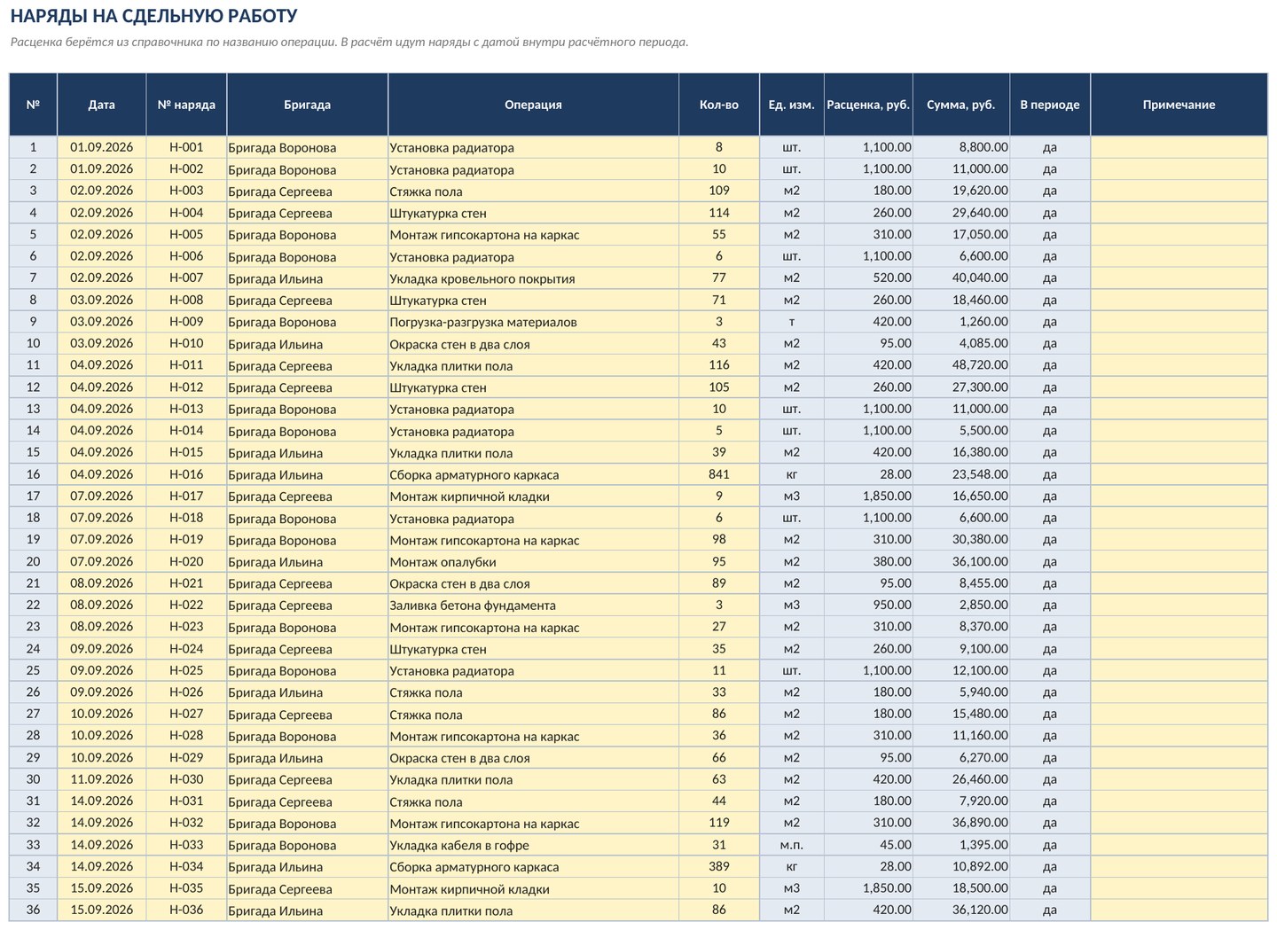Click the "Примечание" column header
This screenshot has height=930, width=1277.
pos(1179,105)
